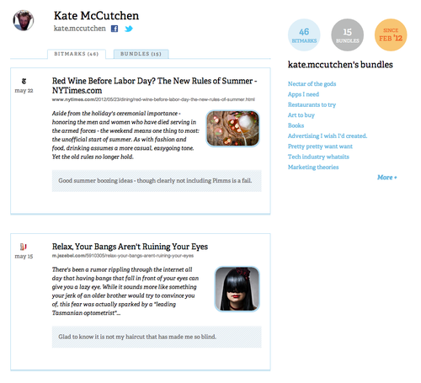
Task: Click the profile avatar photo
Action: [x=24, y=20]
